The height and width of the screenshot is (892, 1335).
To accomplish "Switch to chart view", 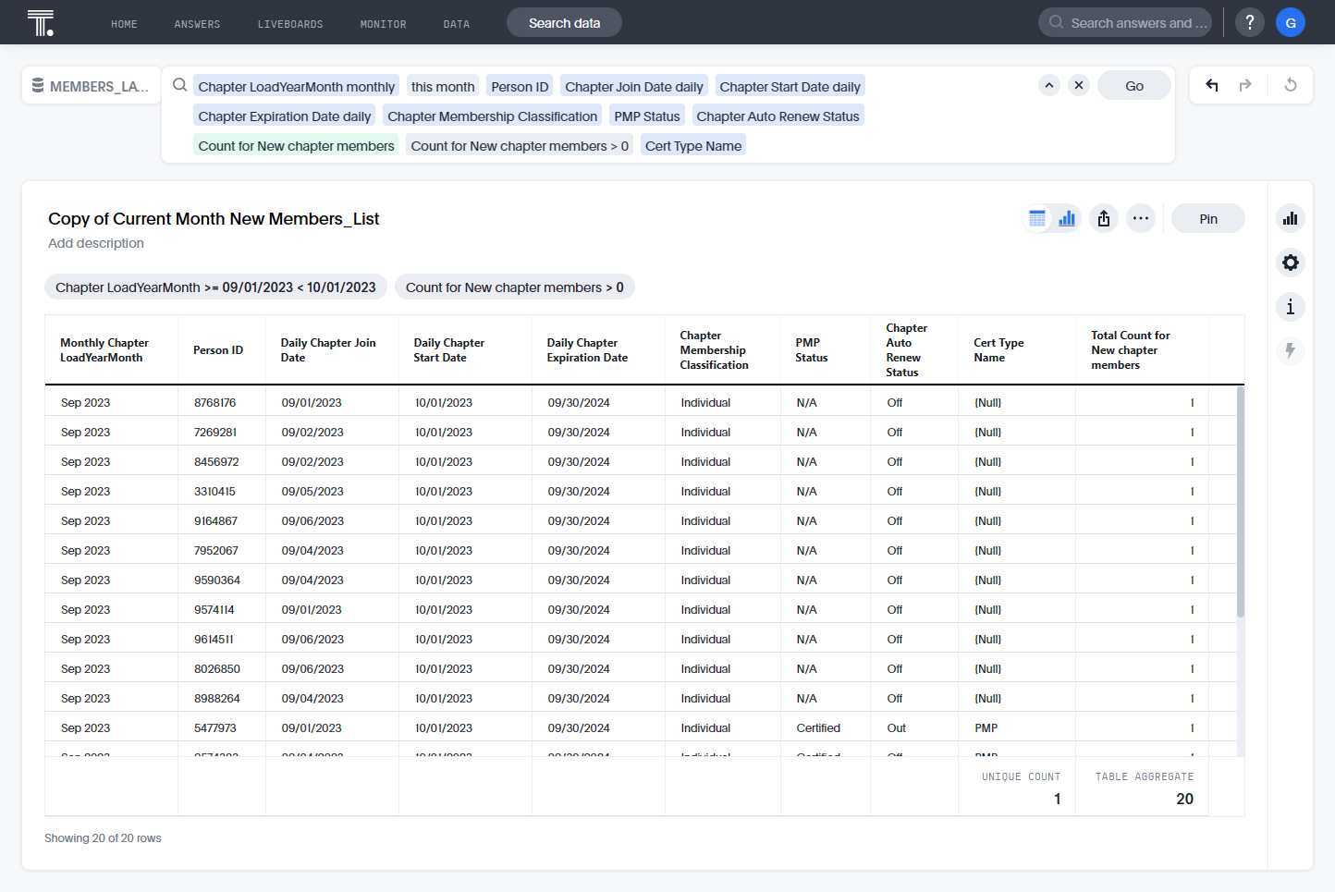I will point(1067,218).
